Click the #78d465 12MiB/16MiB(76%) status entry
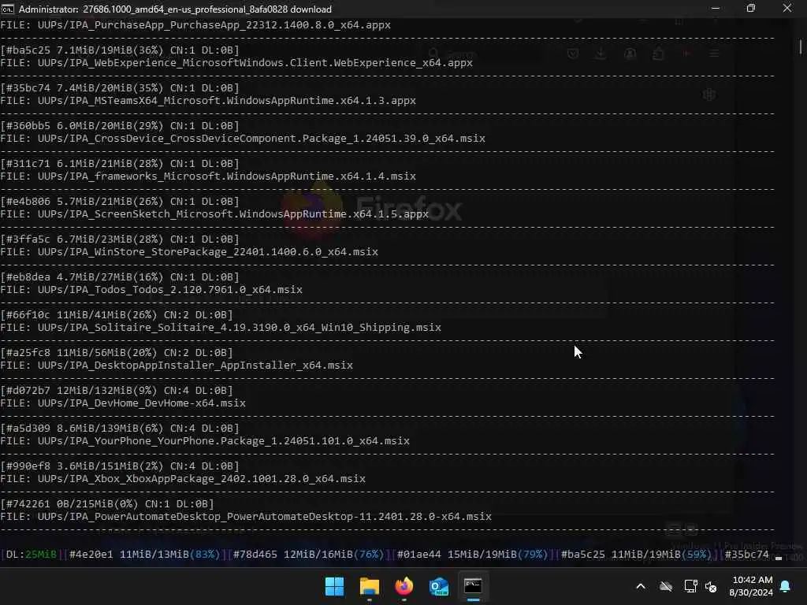This screenshot has width=807, height=605. [308, 555]
